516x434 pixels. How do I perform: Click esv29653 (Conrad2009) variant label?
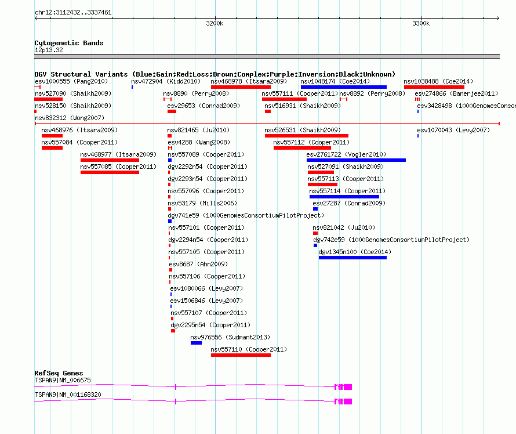[x=204, y=106]
